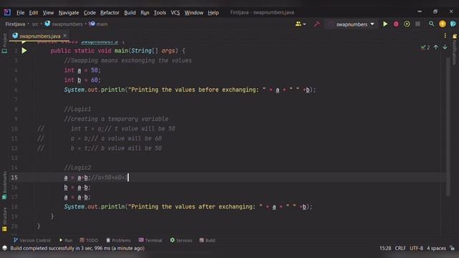Open the View menu
This screenshot has height=258, width=459.
[x=48, y=13]
